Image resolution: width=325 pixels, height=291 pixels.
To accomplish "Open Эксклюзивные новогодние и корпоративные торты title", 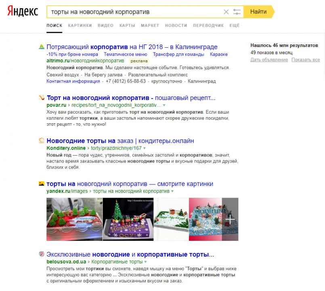I will (x=130, y=254).
